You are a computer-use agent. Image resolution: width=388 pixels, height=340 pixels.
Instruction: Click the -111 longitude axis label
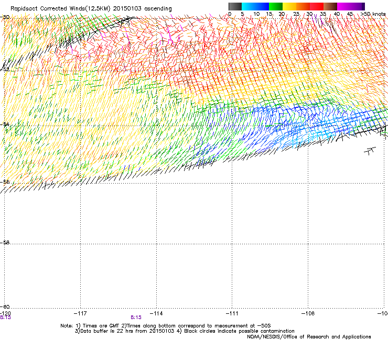232,313
